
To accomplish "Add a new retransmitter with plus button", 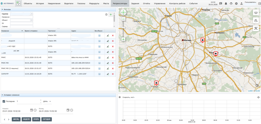I will tap(111, 15).
